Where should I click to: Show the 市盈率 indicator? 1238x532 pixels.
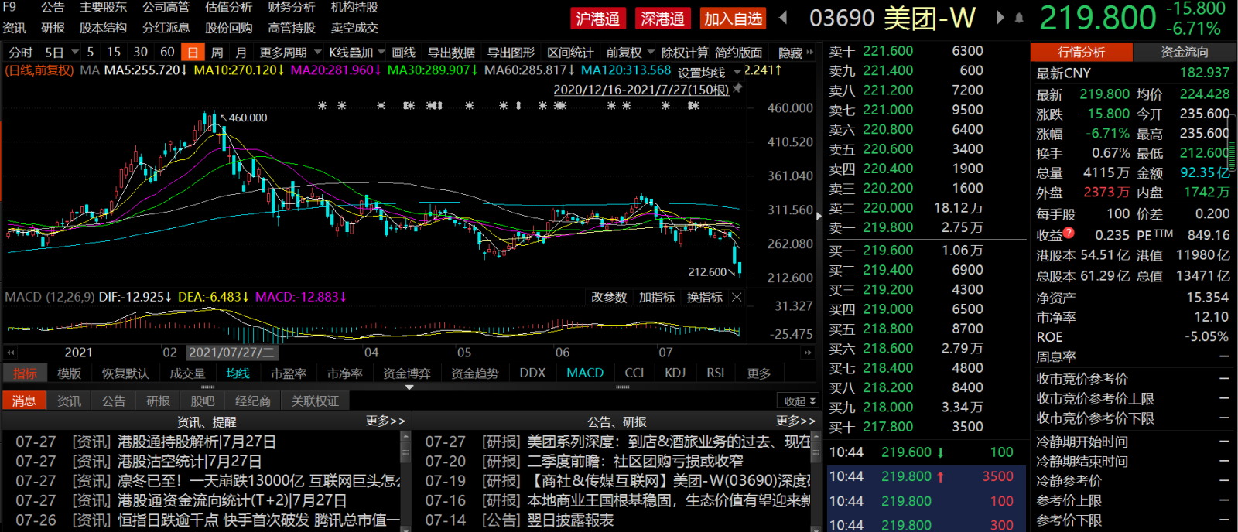289,373
